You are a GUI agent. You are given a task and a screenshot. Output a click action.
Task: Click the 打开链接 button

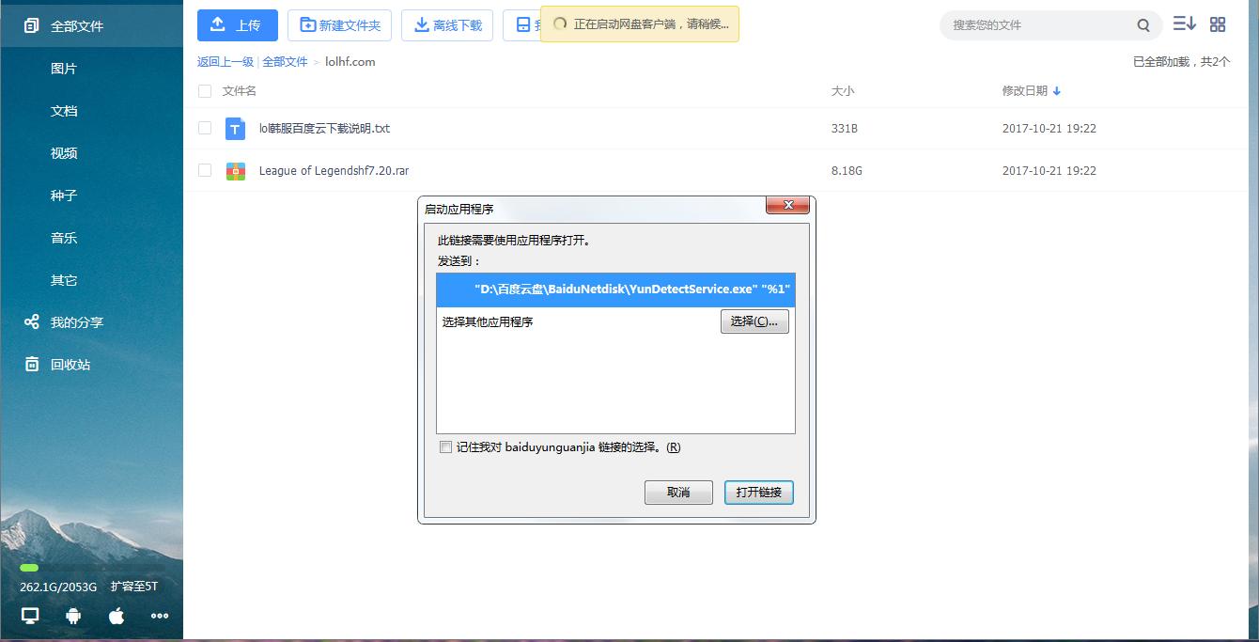click(x=758, y=492)
